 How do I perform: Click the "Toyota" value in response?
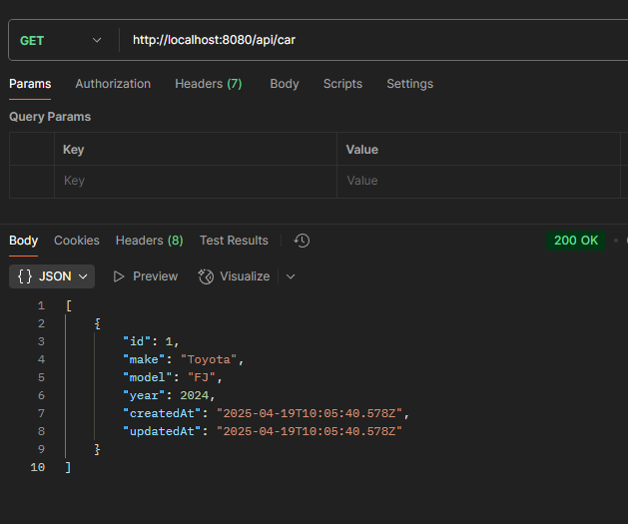pos(209,359)
